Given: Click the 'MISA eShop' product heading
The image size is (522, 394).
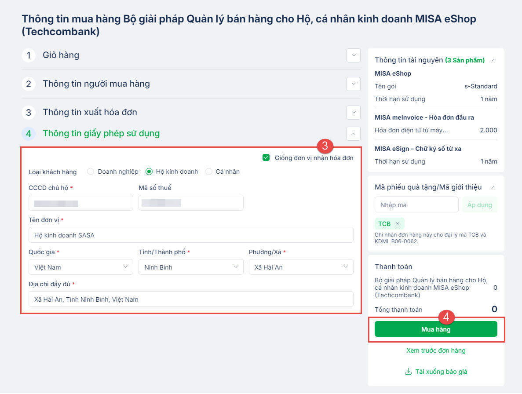Looking at the screenshot, I should pyautogui.click(x=393, y=73).
